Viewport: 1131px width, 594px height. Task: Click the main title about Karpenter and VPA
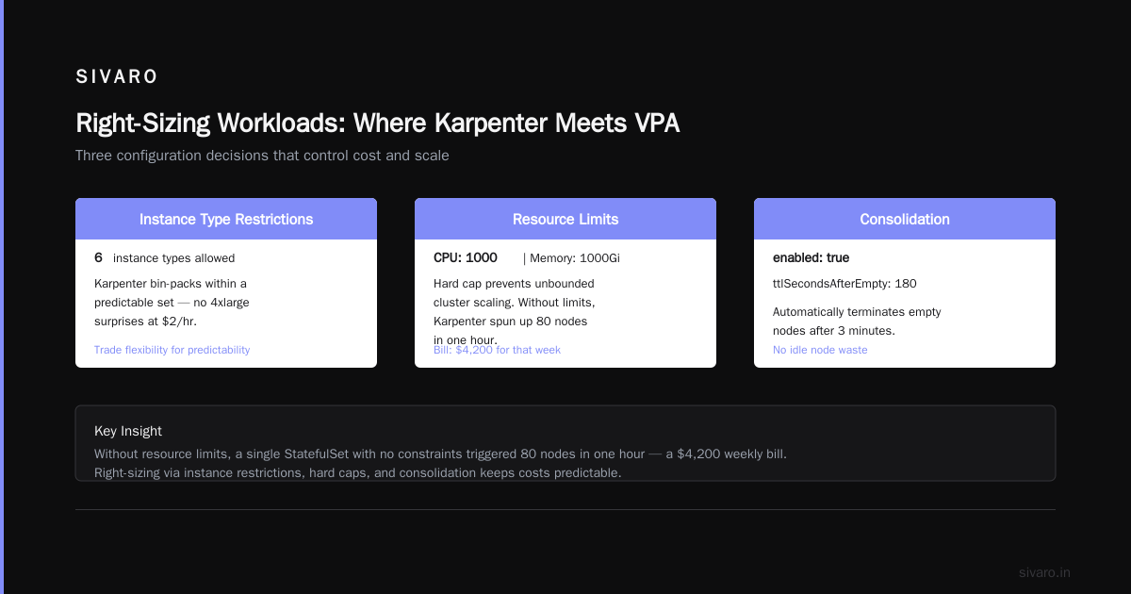click(377, 123)
